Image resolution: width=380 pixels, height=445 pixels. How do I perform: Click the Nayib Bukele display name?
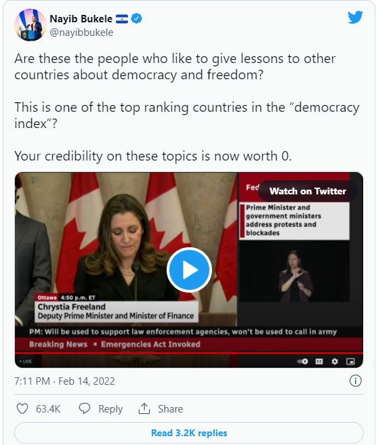(81, 19)
